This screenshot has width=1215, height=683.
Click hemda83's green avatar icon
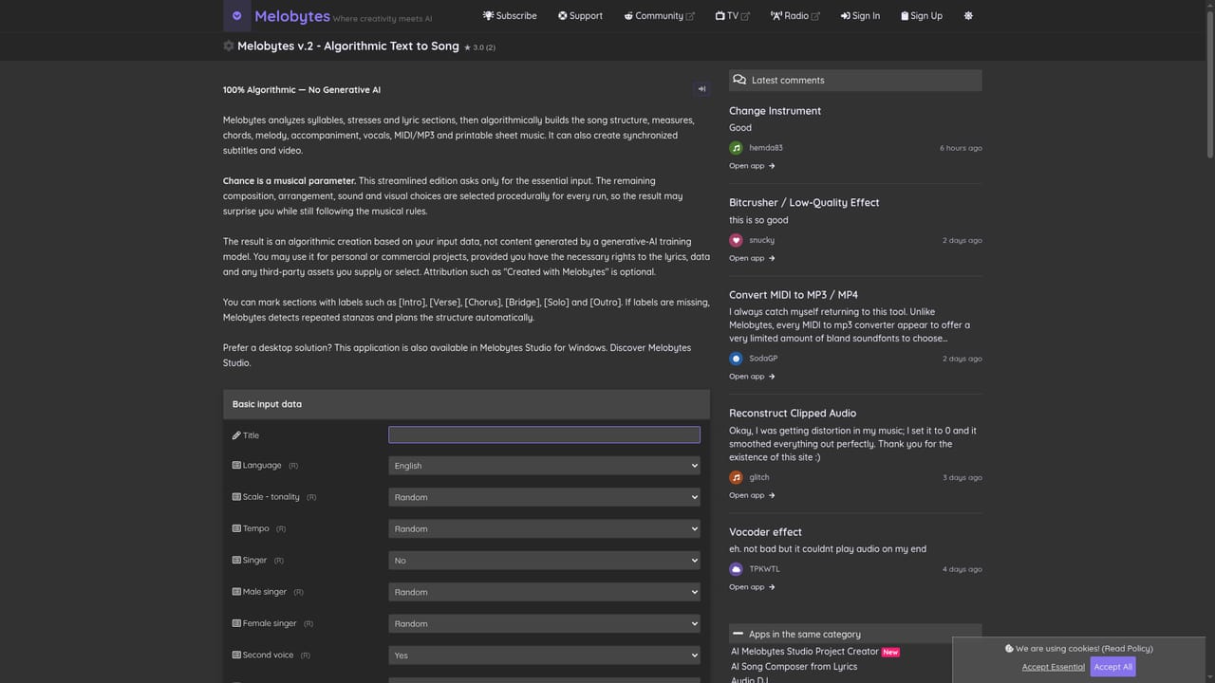[x=736, y=148]
